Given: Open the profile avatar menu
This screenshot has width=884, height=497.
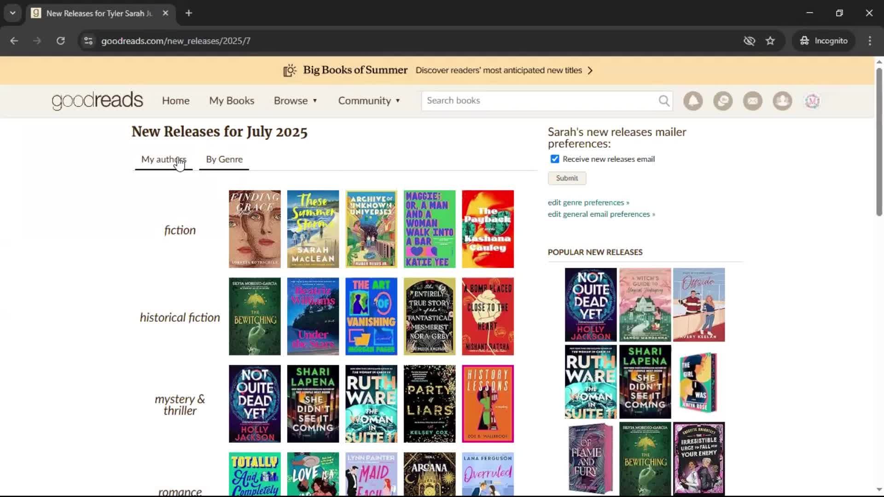Looking at the screenshot, I should [812, 101].
